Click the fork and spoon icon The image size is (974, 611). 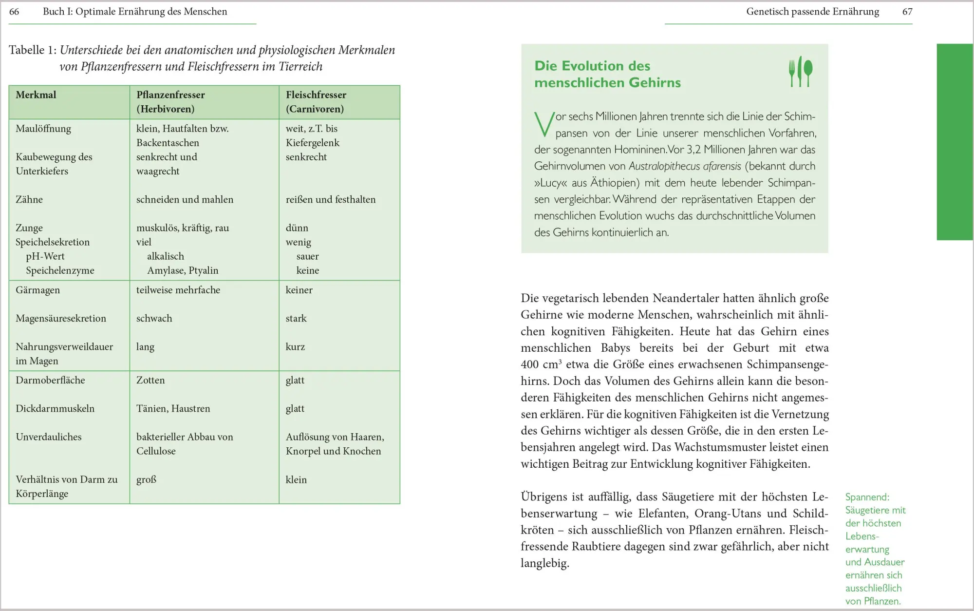[801, 73]
